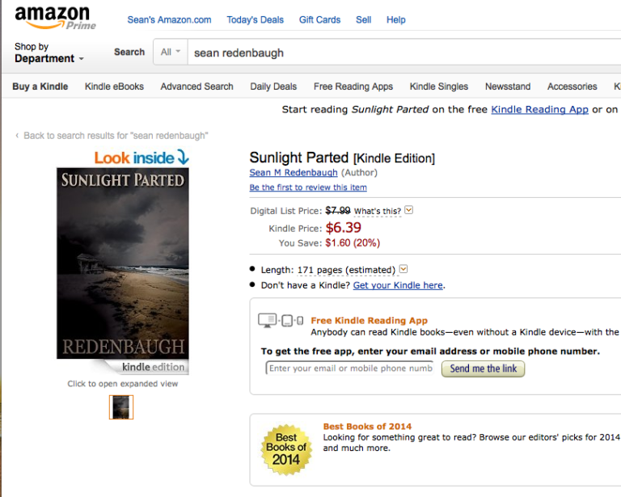Screen dimensions: 621x497
Task: Open author Sean M Redenbaugh's page
Action: click(x=293, y=173)
